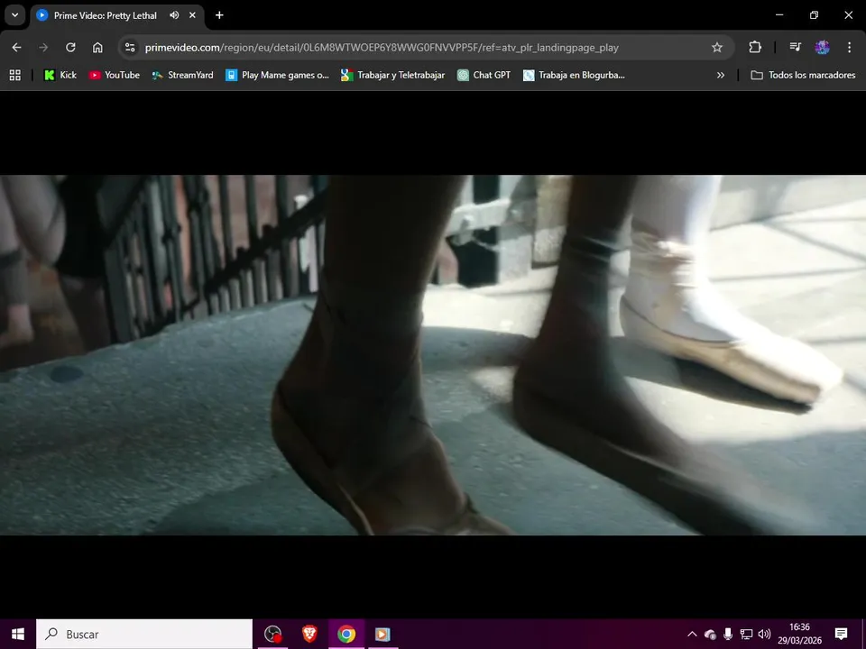Mute the tab via its speaker icon

[174, 15]
